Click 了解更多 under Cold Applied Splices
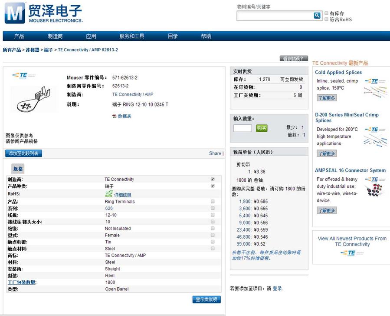The width and height of the screenshot is (390, 316). coord(327,98)
